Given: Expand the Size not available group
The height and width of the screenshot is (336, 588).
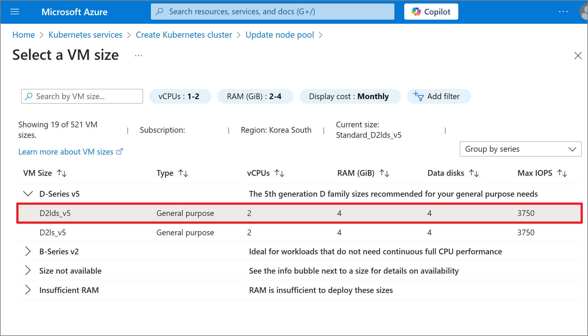Looking at the screenshot, I should tap(28, 271).
